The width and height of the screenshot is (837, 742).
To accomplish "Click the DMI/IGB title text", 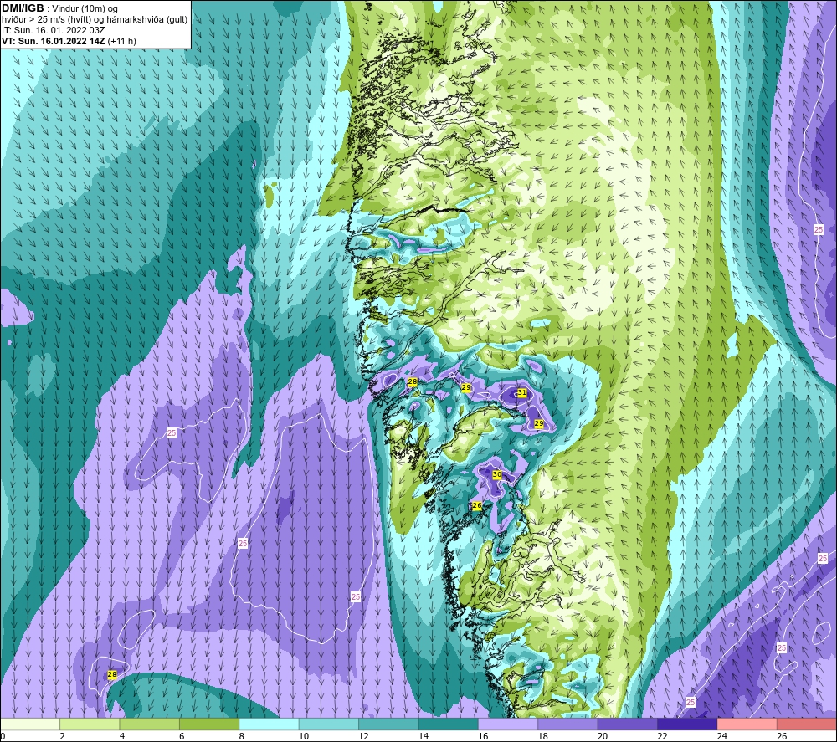I will click(23, 8).
